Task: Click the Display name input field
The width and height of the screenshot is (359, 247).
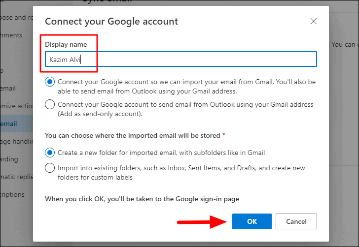Action: coord(181,59)
